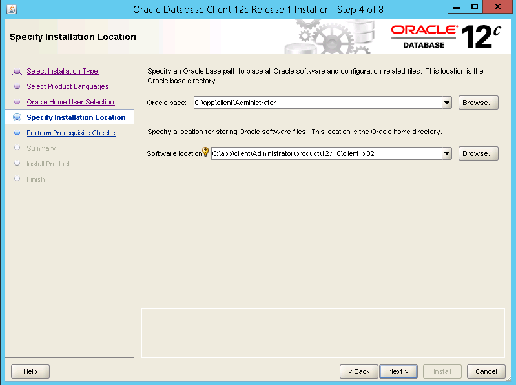Click Next to continue installation
516x385 pixels.
pyautogui.click(x=398, y=371)
